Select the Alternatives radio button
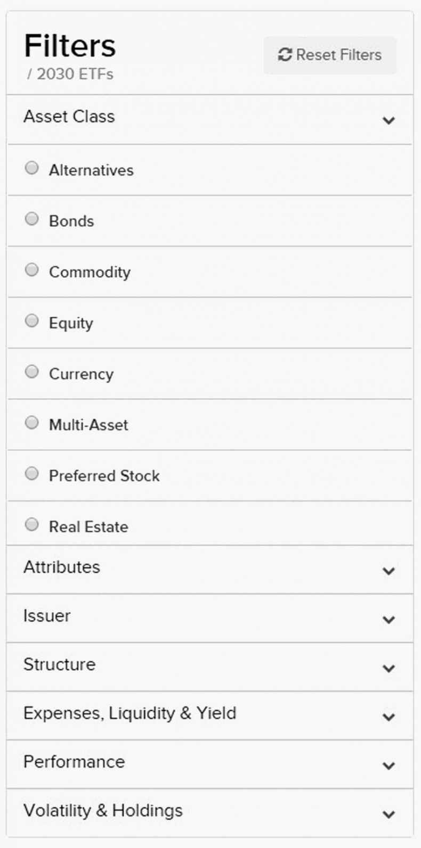 pyautogui.click(x=32, y=168)
